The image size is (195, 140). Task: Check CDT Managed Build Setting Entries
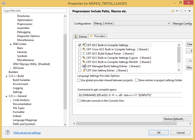(80, 66)
